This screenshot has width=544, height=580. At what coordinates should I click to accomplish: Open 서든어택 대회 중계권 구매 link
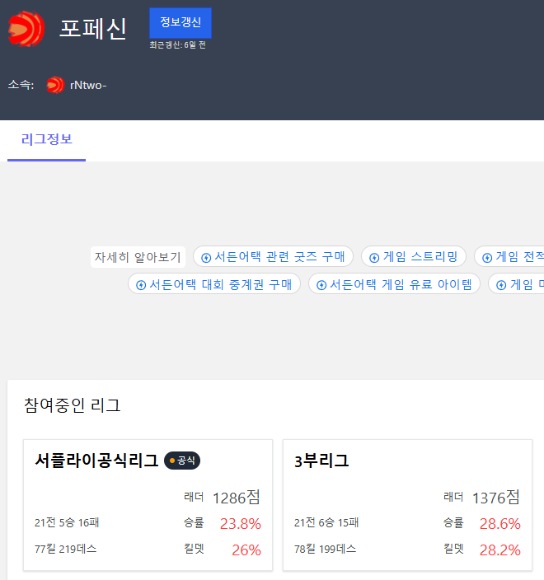[x=220, y=285]
